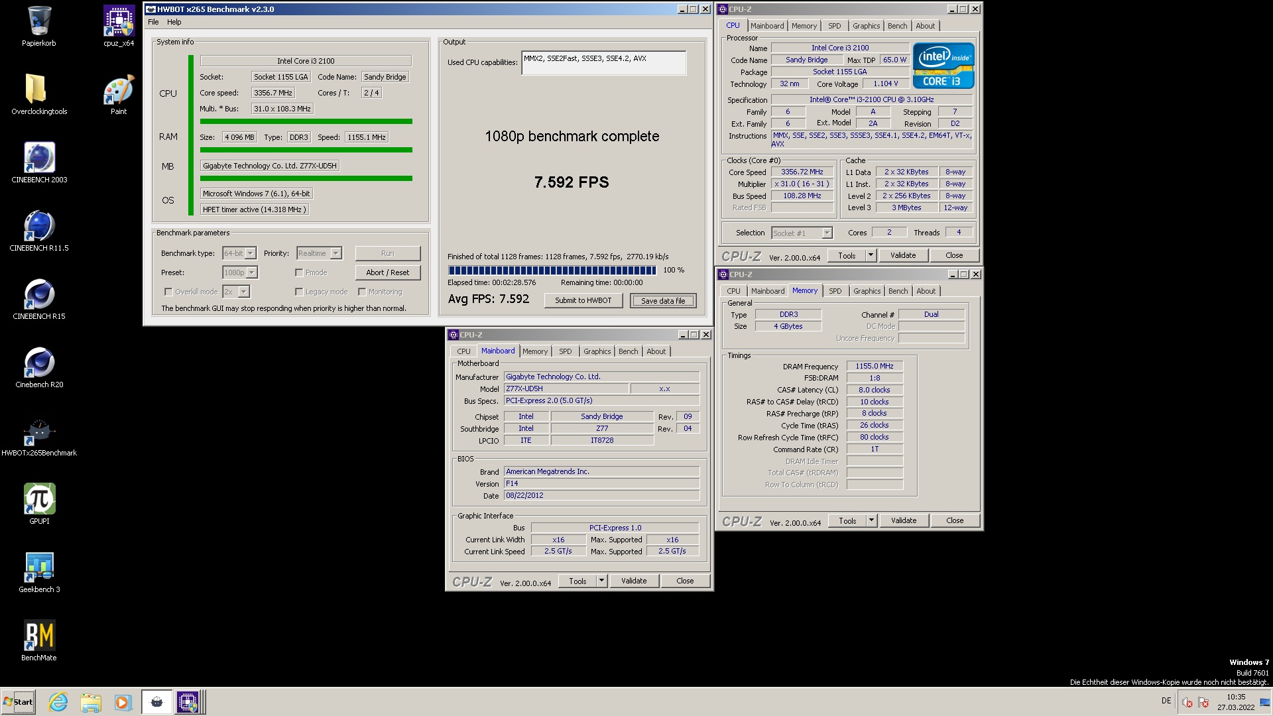The image size is (1273, 716).
Task: Click the Start button
Action: click(18, 702)
